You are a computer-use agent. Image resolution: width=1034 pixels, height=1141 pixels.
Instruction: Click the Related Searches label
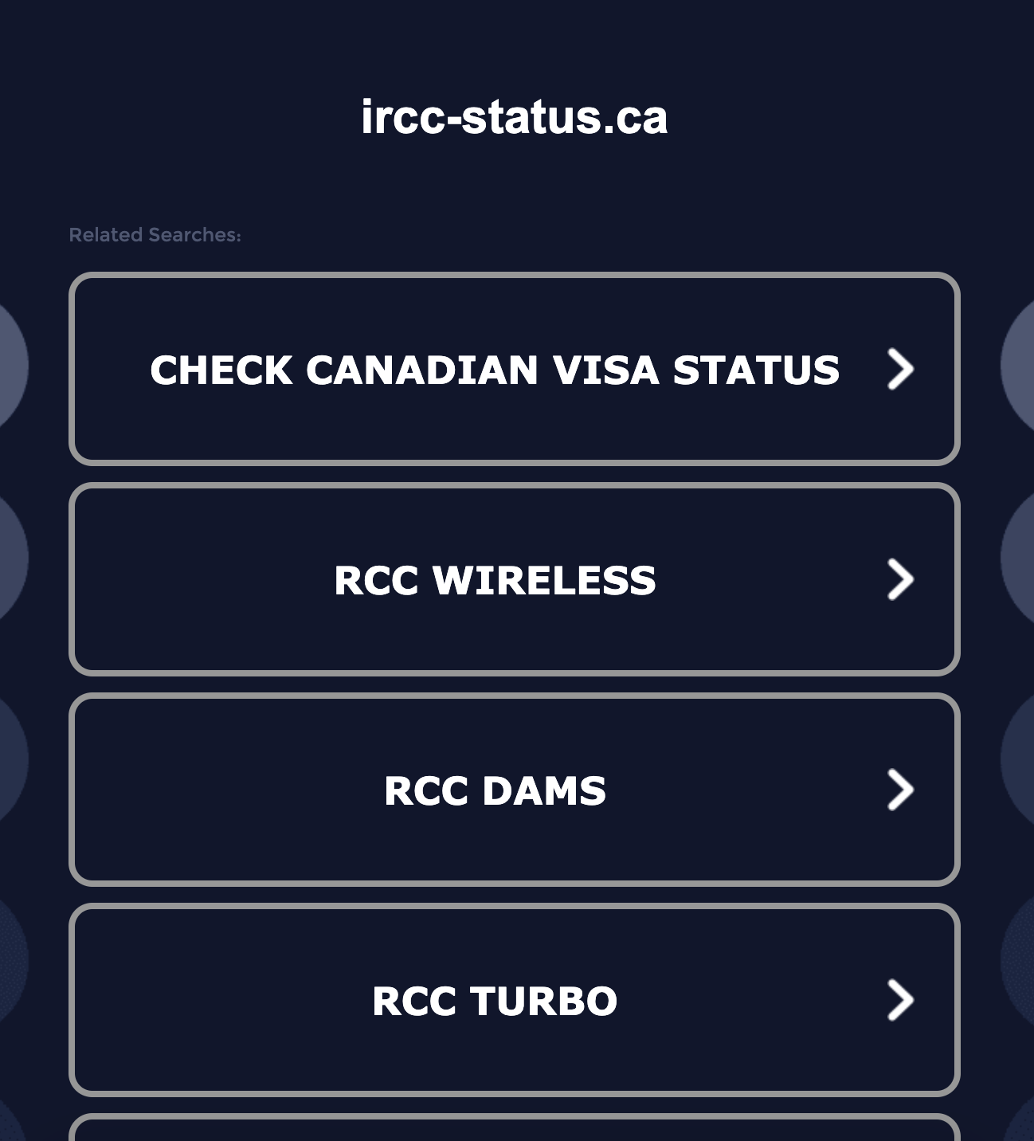(154, 234)
